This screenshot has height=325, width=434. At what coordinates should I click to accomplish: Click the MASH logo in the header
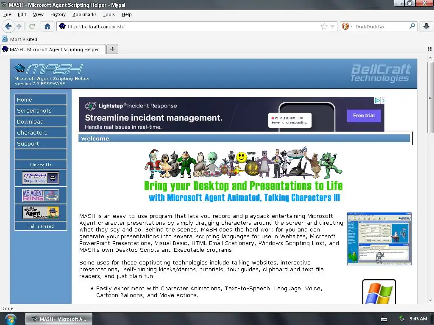49,69
